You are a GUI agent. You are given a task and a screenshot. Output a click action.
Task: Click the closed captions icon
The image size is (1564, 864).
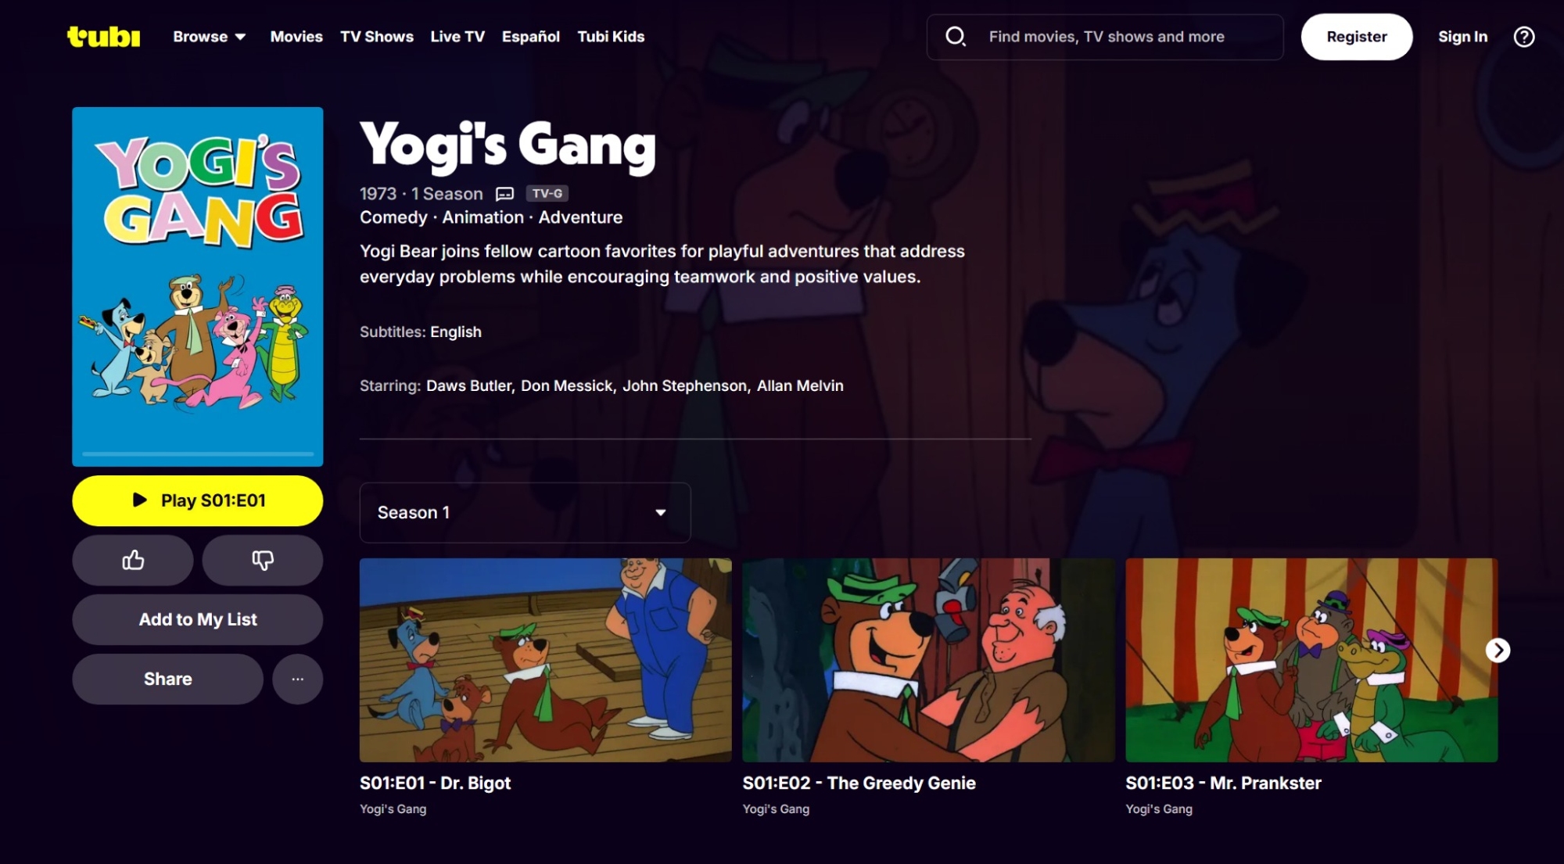coord(505,194)
